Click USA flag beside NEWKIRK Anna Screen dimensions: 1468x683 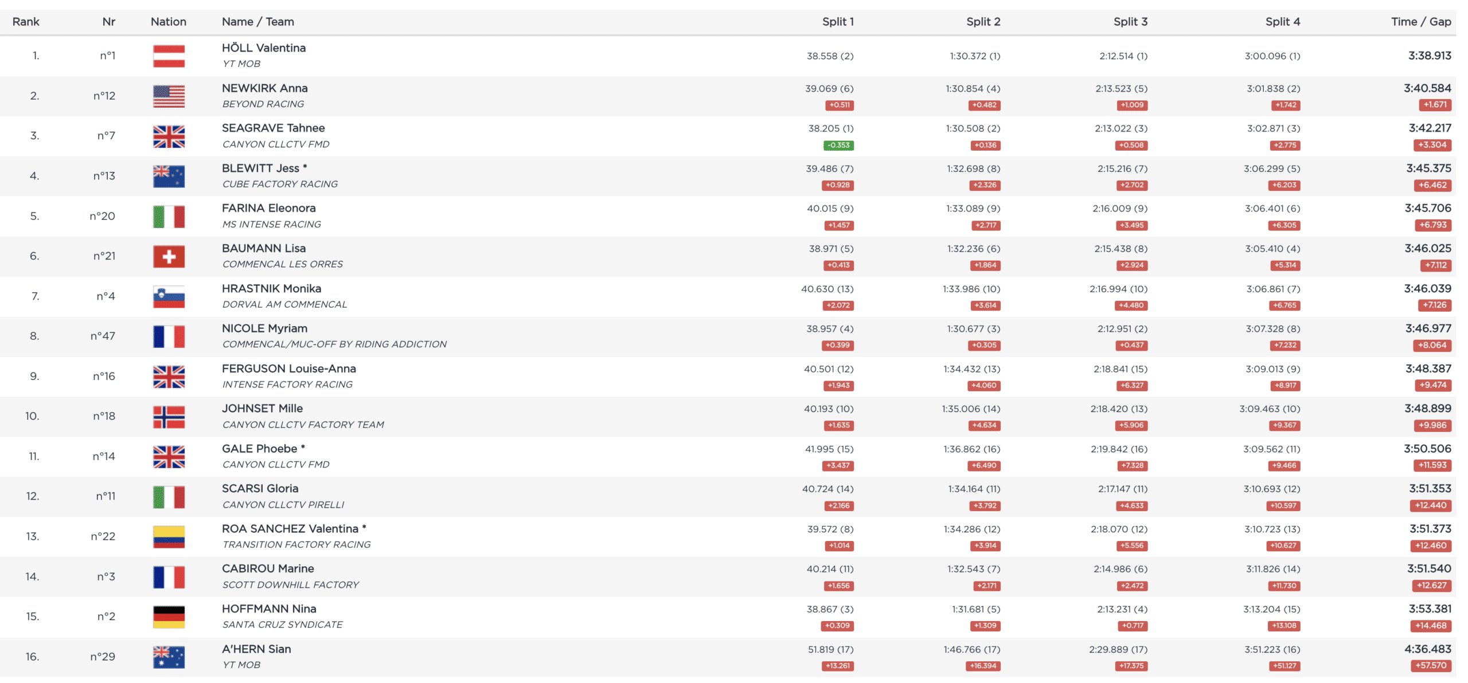tap(169, 96)
